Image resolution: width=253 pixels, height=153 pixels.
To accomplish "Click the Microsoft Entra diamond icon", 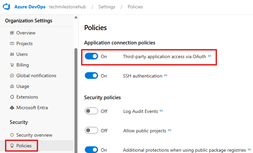I will click(12, 108).
